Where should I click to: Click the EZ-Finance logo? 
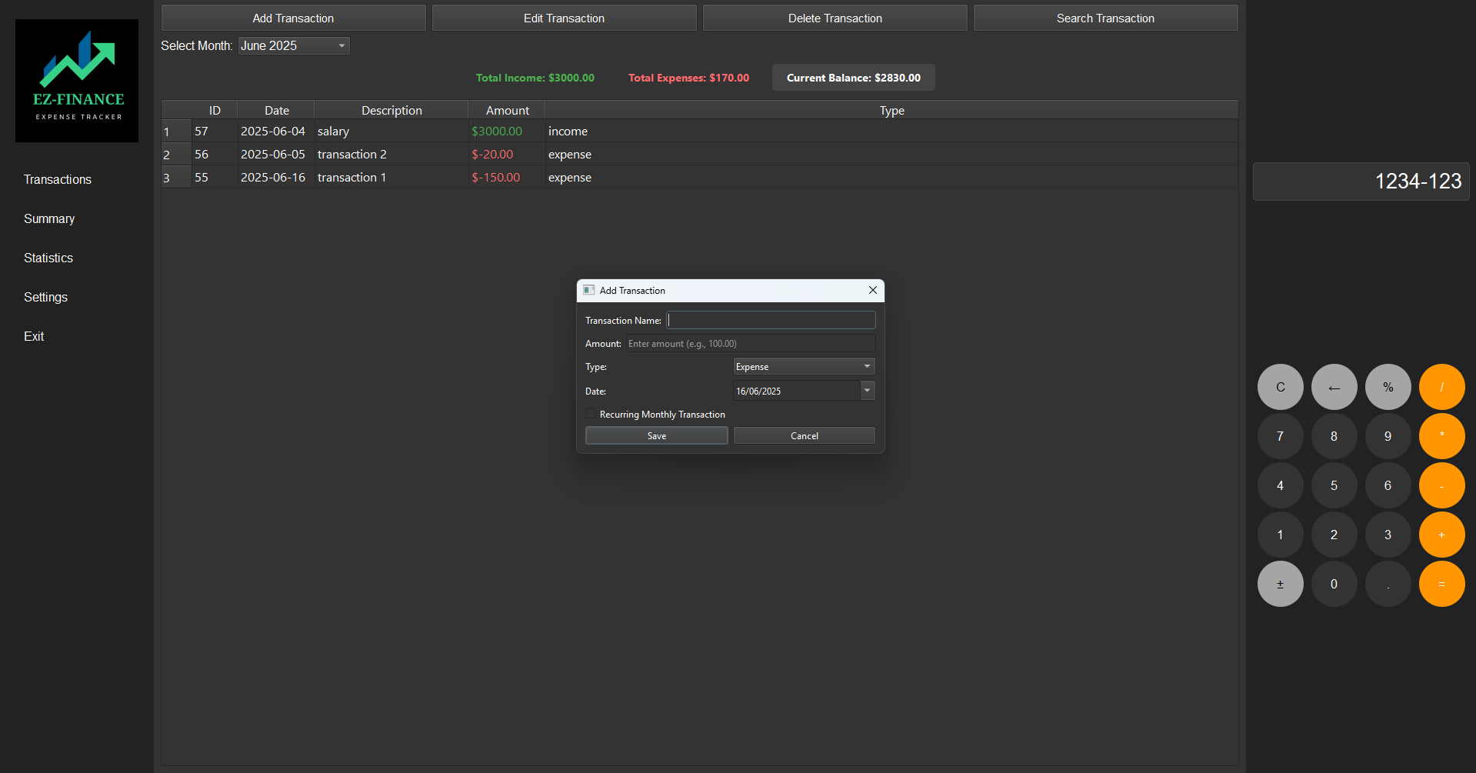pyautogui.click(x=76, y=80)
